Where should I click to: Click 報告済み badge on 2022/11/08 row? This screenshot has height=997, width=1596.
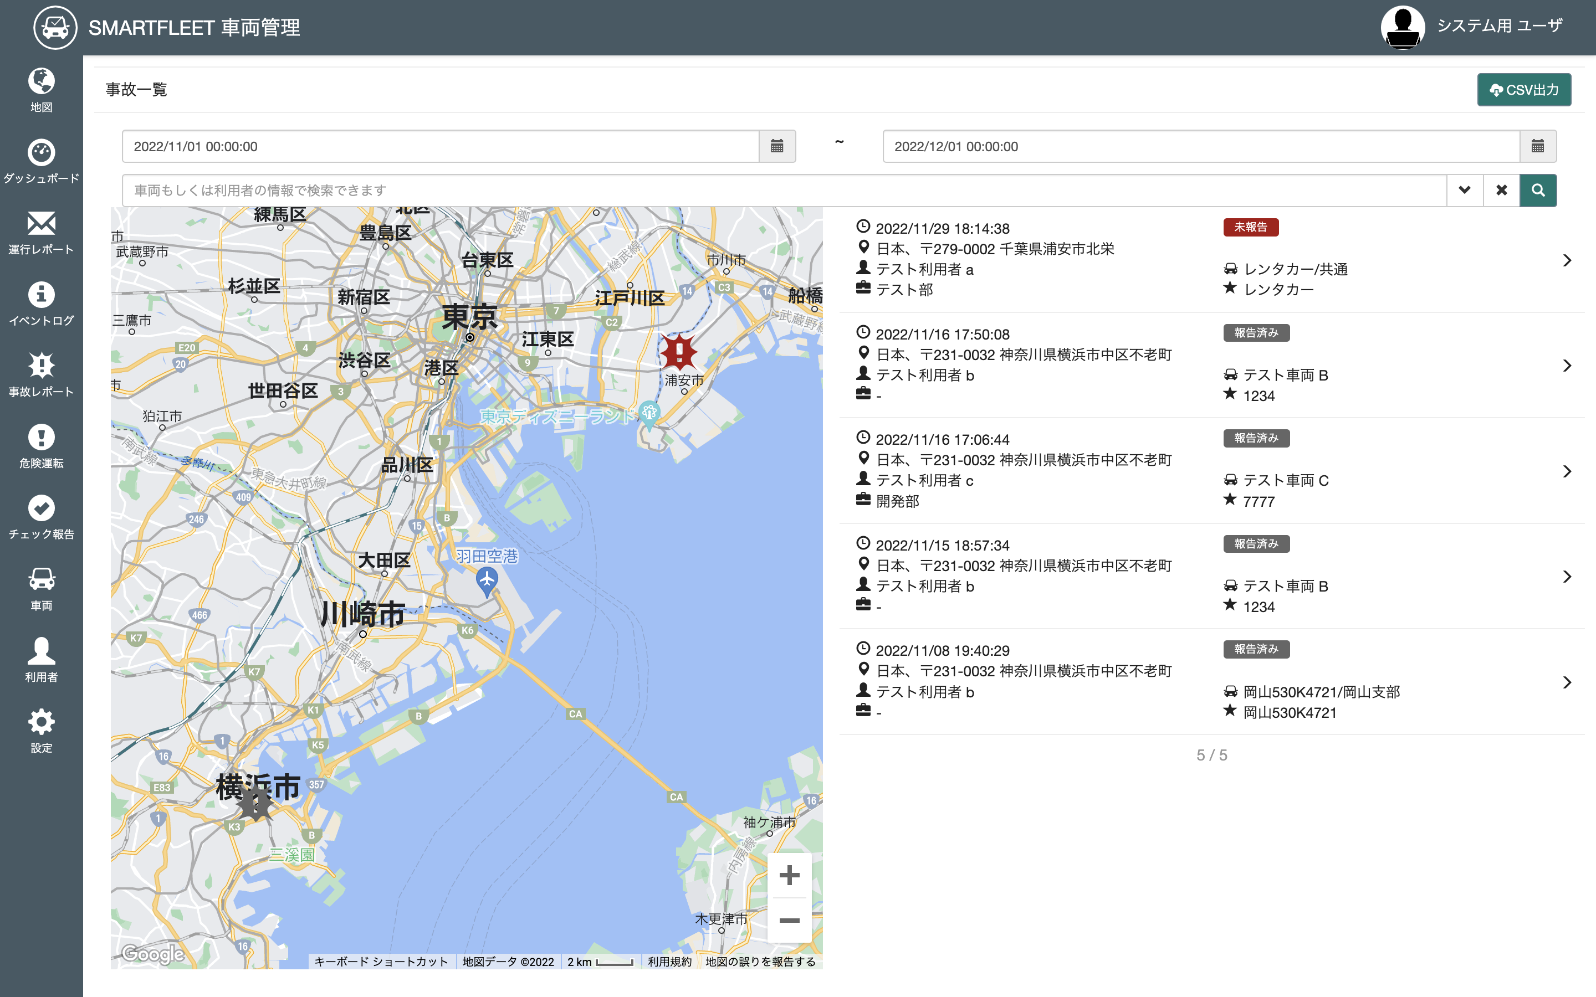click(1256, 649)
